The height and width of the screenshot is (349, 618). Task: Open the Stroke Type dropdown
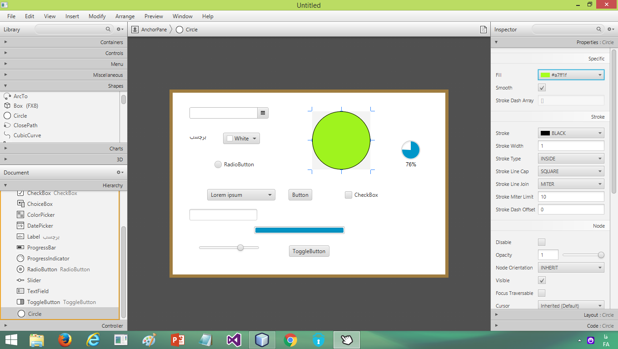[x=571, y=159]
